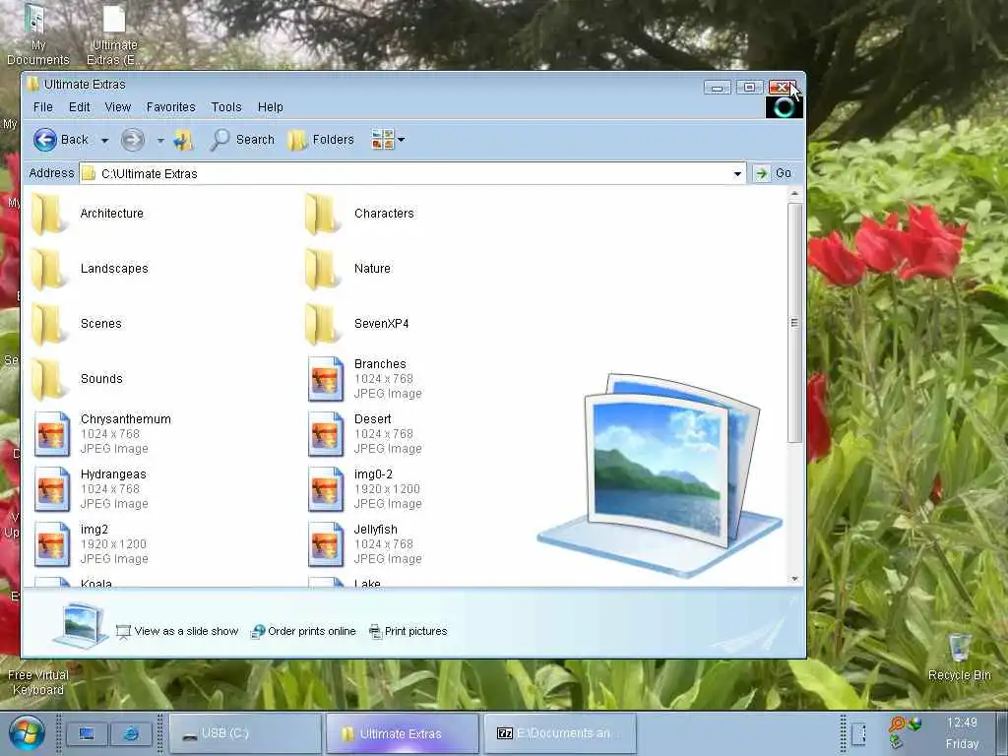The image size is (1008, 756).
Task: Select the Characters folder icon
Action: [x=323, y=214]
